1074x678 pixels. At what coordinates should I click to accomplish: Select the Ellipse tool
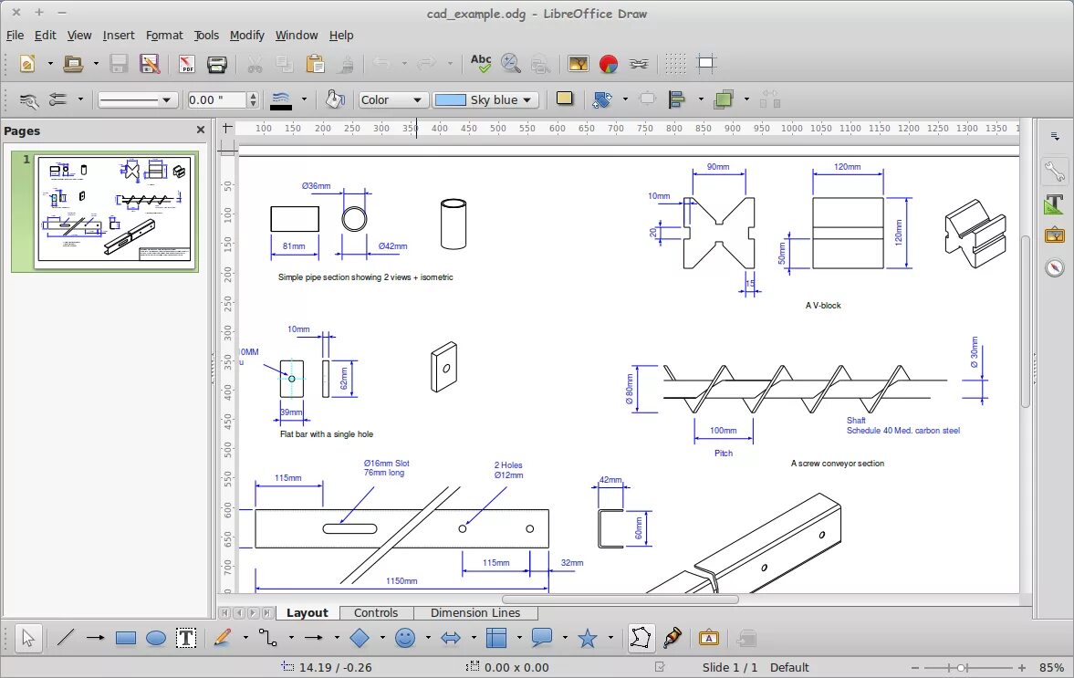156,638
